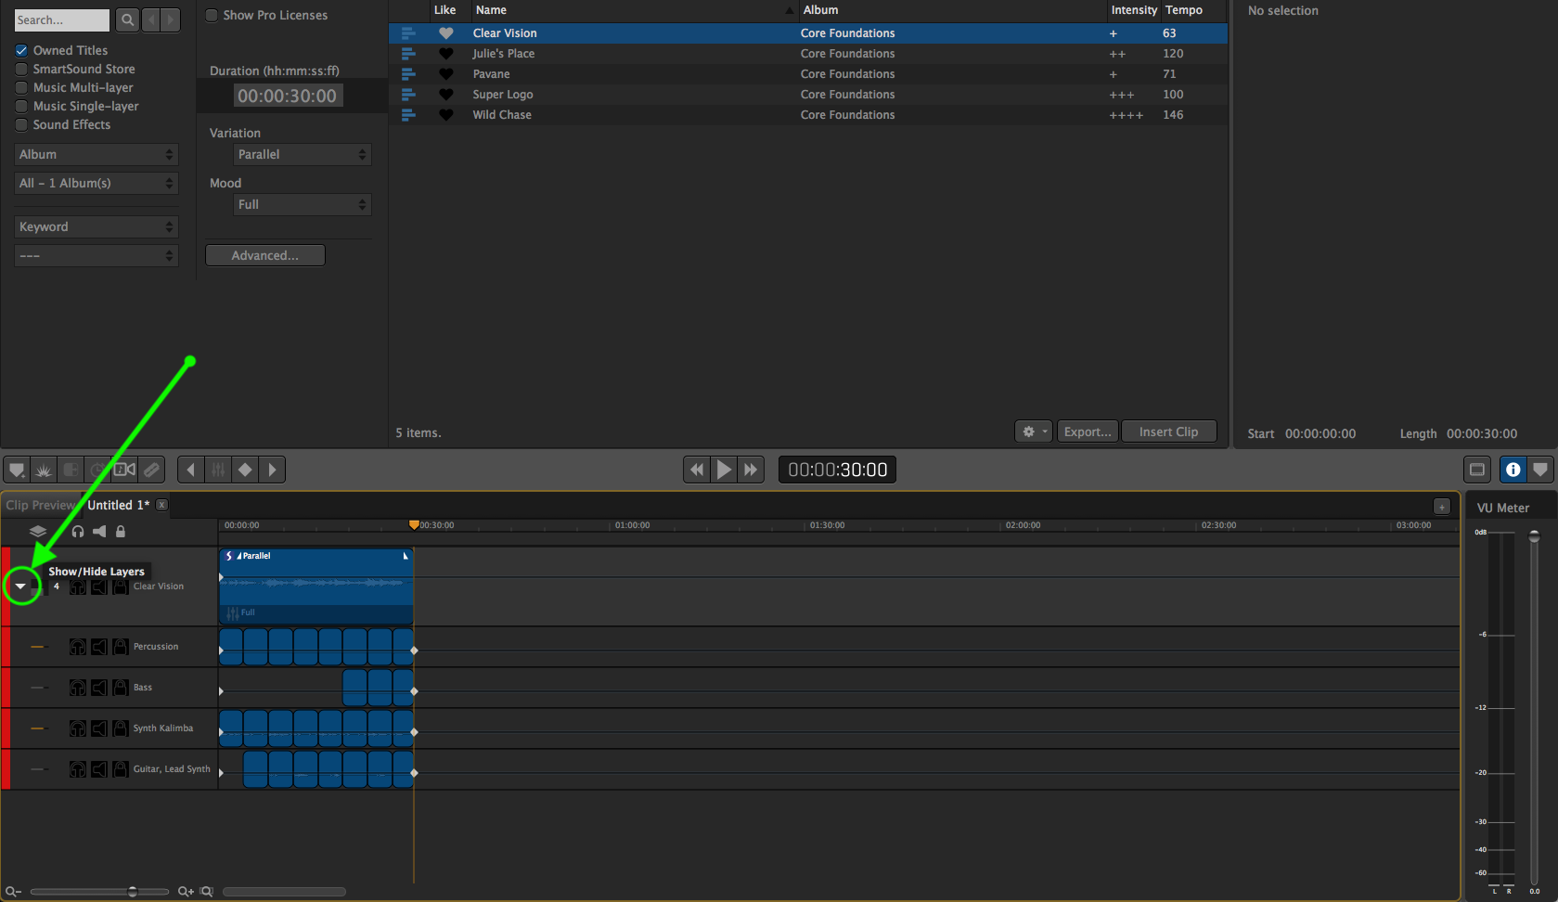Click the video with music note toolbar icon
Image resolution: width=1558 pixels, height=902 pixels.
124,470
